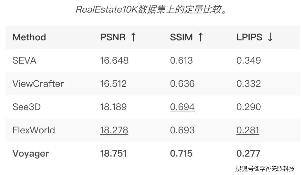Viewport: 301px width, 175px height.
Task: Select the Method column header
Action: click(29, 37)
